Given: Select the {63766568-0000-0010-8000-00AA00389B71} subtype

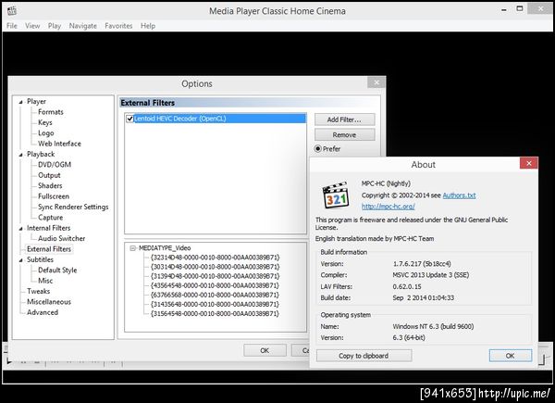Looking at the screenshot, I should 215,295.
